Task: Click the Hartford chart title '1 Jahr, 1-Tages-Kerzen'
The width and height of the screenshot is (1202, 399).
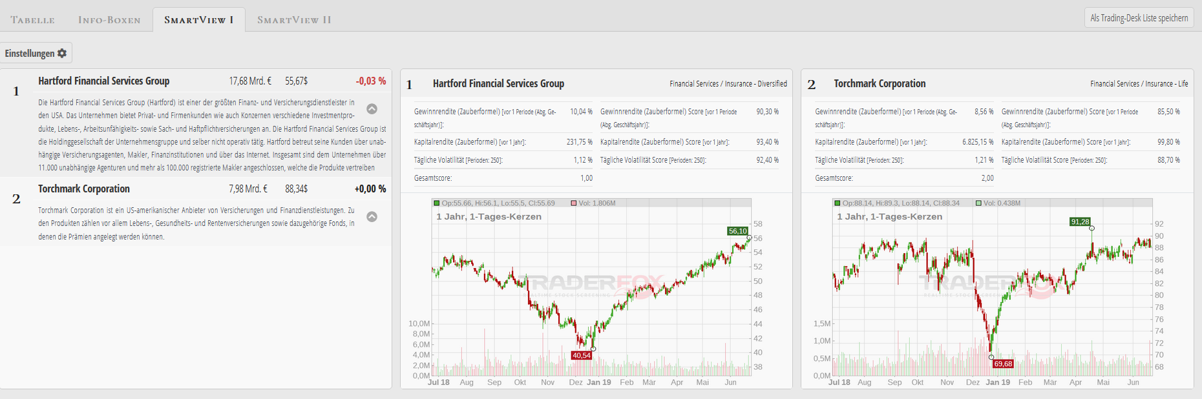Action: (489, 217)
